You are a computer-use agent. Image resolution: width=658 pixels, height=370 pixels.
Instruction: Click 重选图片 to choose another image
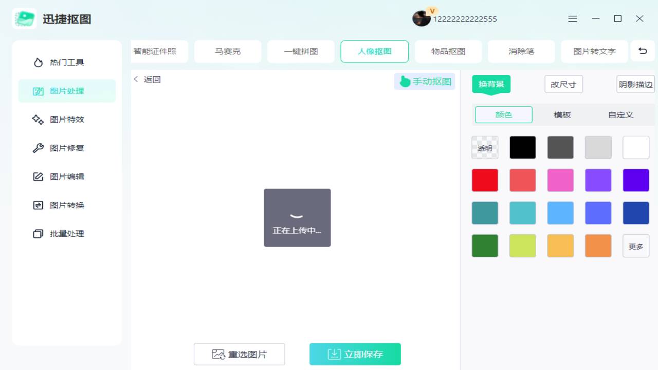click(239, 354)
